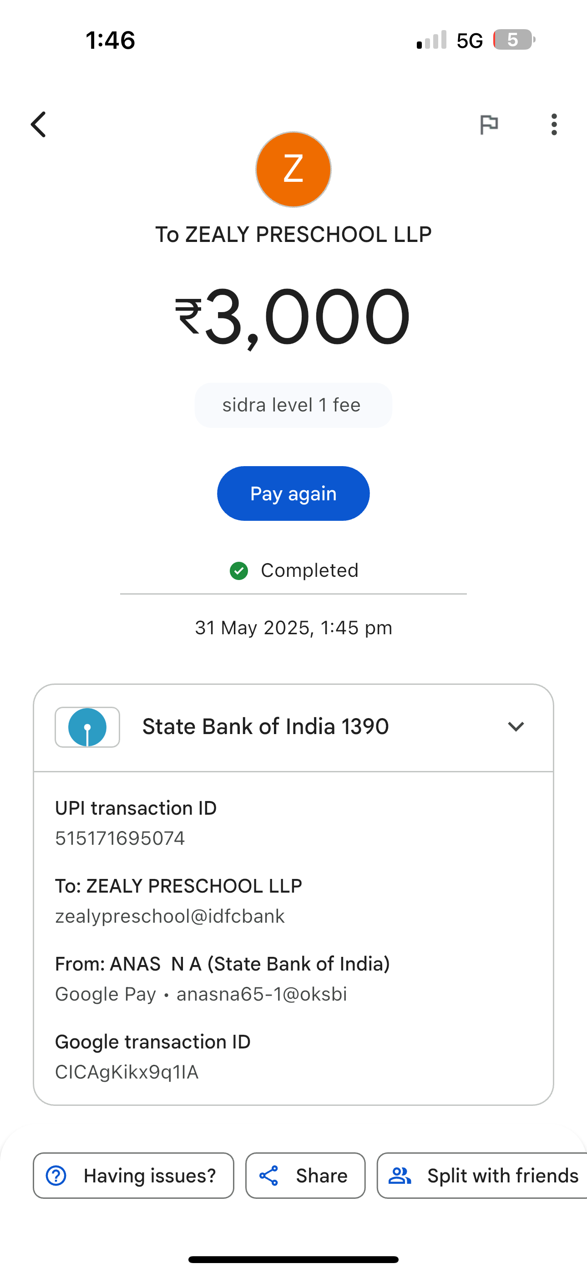Tap the Google transaction ID value
This screenshot has width=587, height=1274.
click(127, 1072)
